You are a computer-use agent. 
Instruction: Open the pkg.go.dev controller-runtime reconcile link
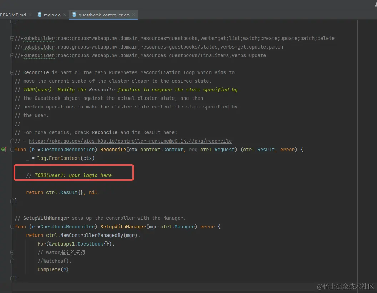[130, 141]
